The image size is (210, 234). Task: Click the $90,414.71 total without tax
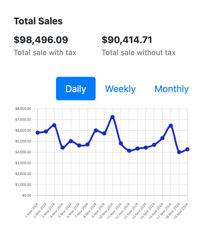coord(127,40)
